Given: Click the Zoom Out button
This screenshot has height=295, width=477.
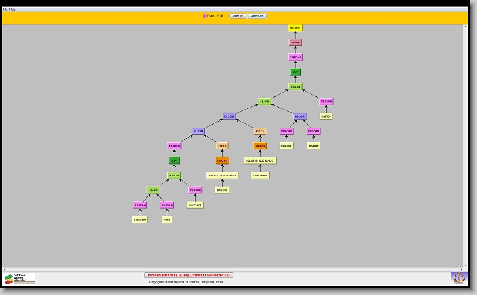Looking at the screenshot, I should tap(257, 16).
